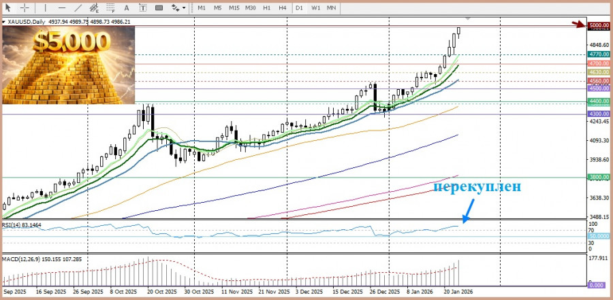Click the 8 Jan 2026 date label
Screen dimensions: 613x300
420,292
